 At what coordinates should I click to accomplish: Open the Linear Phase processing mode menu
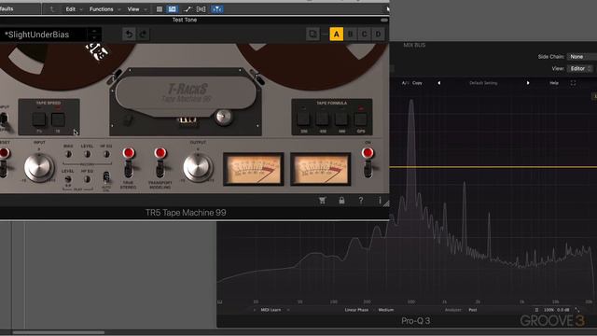(356, 310)
